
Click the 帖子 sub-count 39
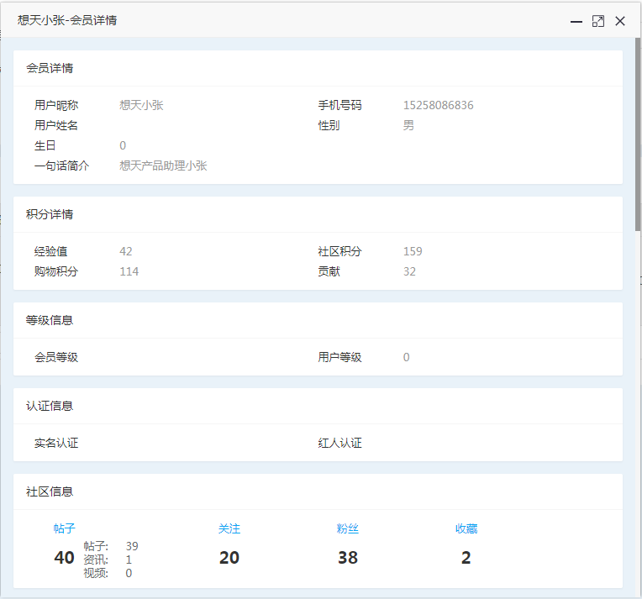(x=132, y=546)
